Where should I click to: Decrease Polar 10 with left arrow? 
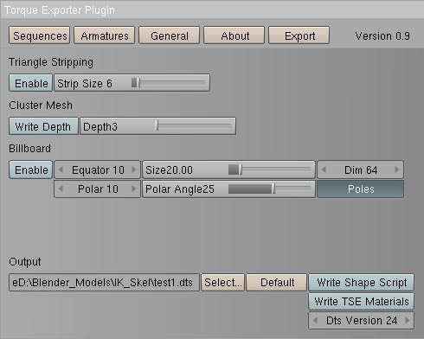(x=61, y=189)
